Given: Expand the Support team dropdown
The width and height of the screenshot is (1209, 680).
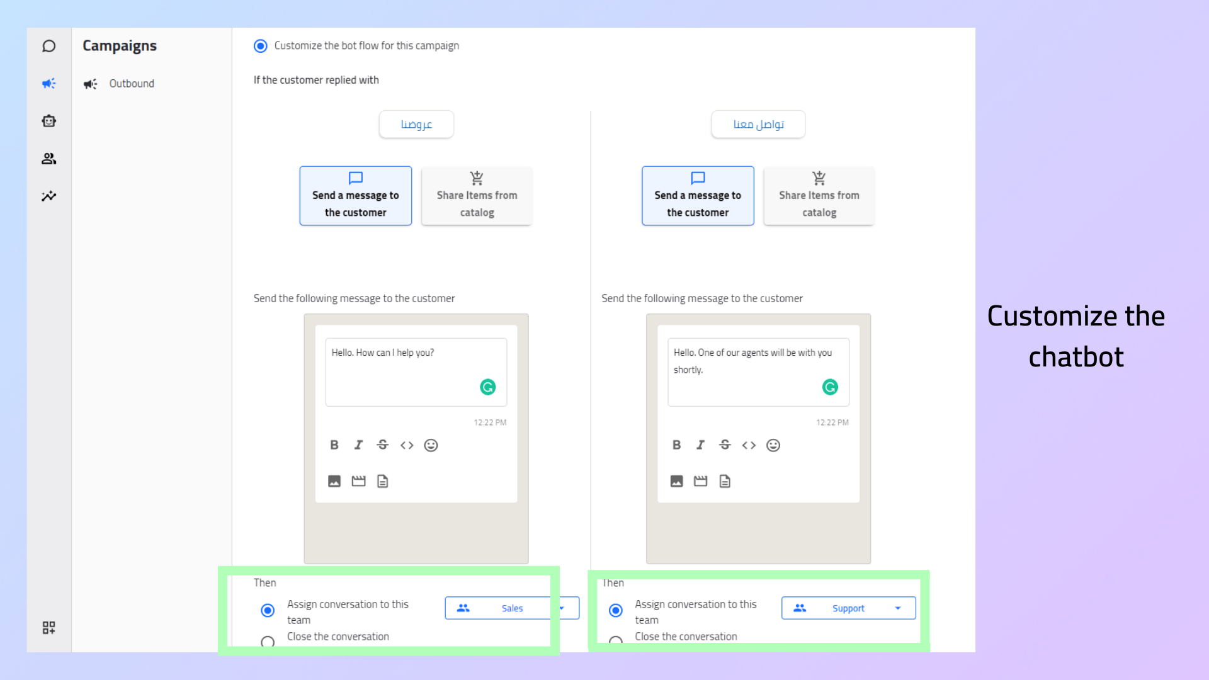Looking at the screenshot, I should click(898, 608).
